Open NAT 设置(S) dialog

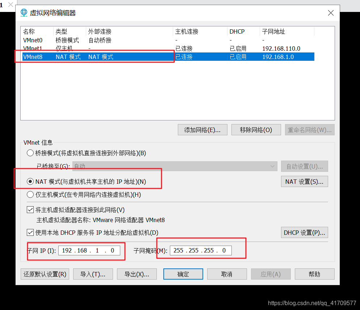(x=305, y=182)
